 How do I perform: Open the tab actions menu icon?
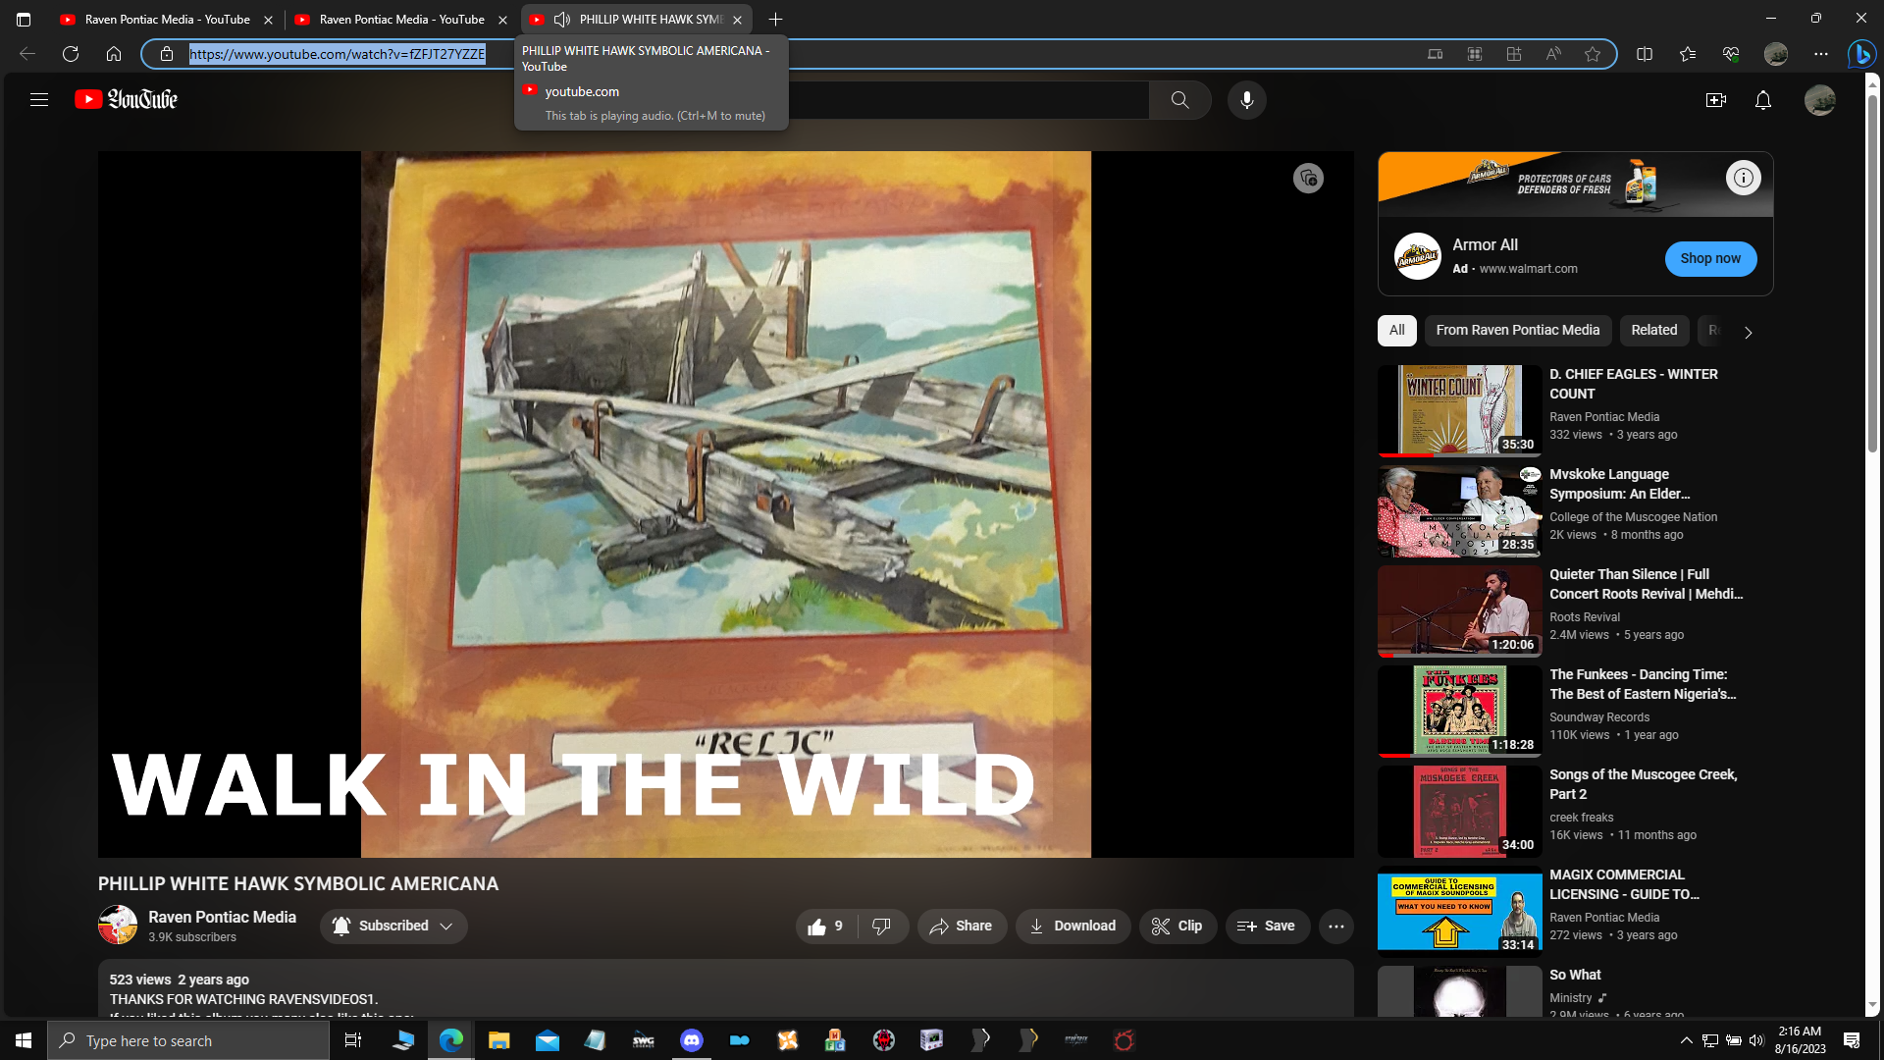[x=24, y=19]
